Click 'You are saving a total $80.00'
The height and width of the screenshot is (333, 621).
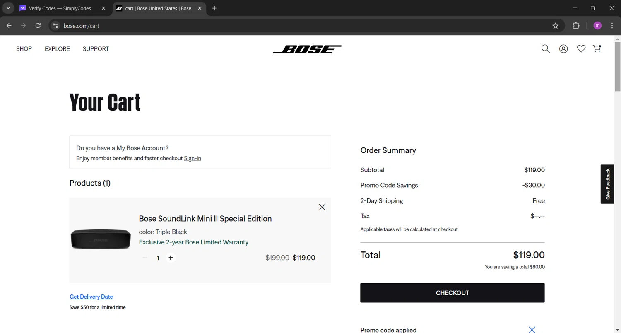click(x=515, y=267)
